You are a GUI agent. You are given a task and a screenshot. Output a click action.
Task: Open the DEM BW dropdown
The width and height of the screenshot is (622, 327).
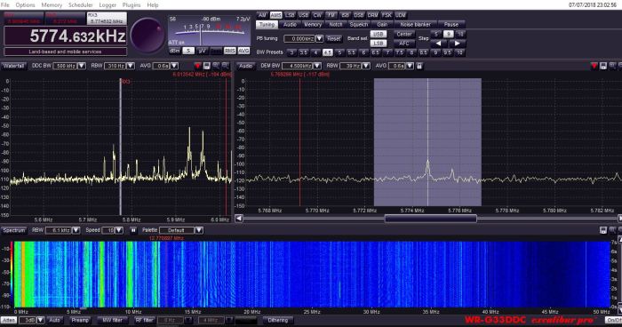coord(317,66)
